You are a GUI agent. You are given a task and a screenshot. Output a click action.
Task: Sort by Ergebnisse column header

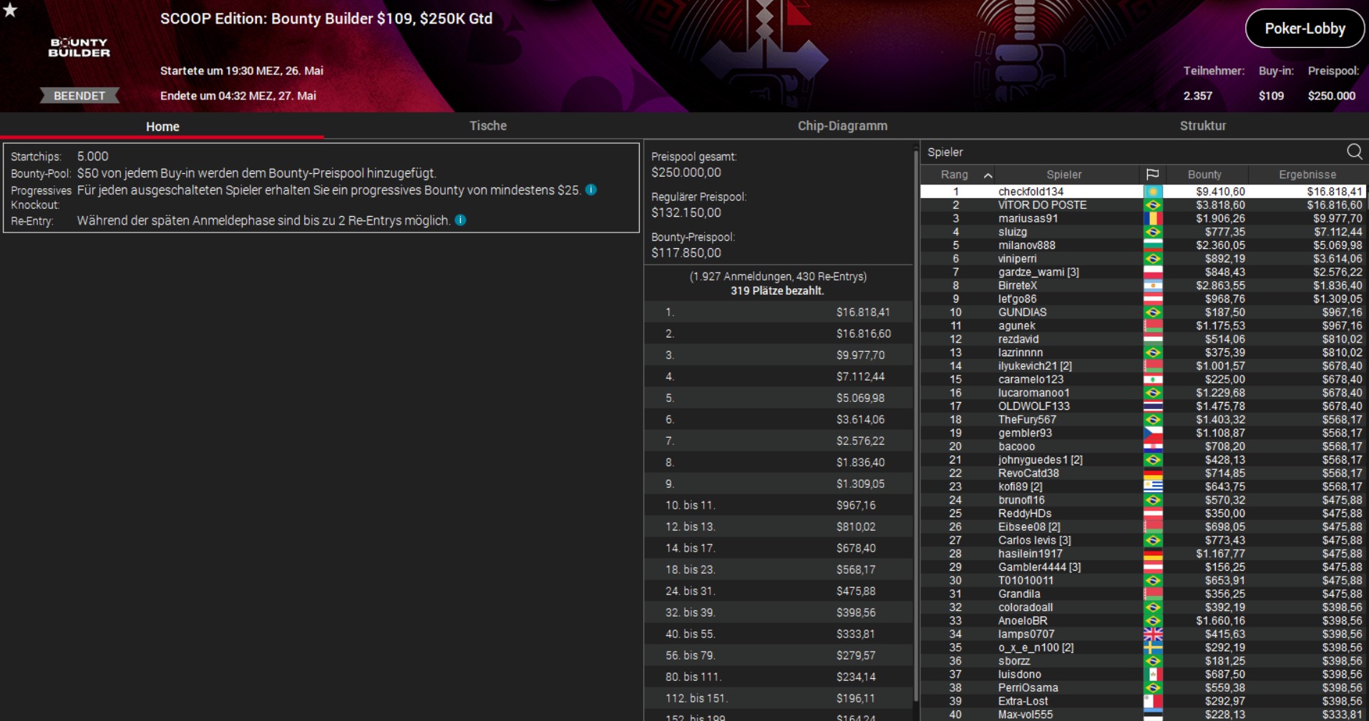click(x=1307, y=175)
